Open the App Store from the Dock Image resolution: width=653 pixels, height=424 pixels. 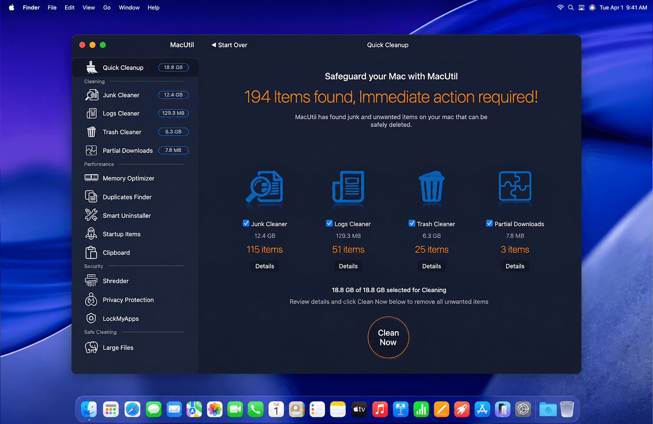pos(482,409)
